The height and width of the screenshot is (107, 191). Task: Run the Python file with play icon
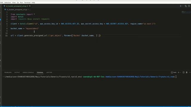click(x=181, y=6)
